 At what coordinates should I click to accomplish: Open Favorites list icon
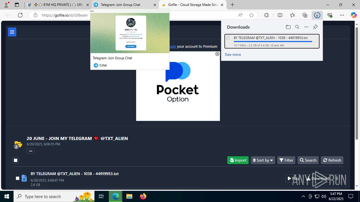point(292,15)
